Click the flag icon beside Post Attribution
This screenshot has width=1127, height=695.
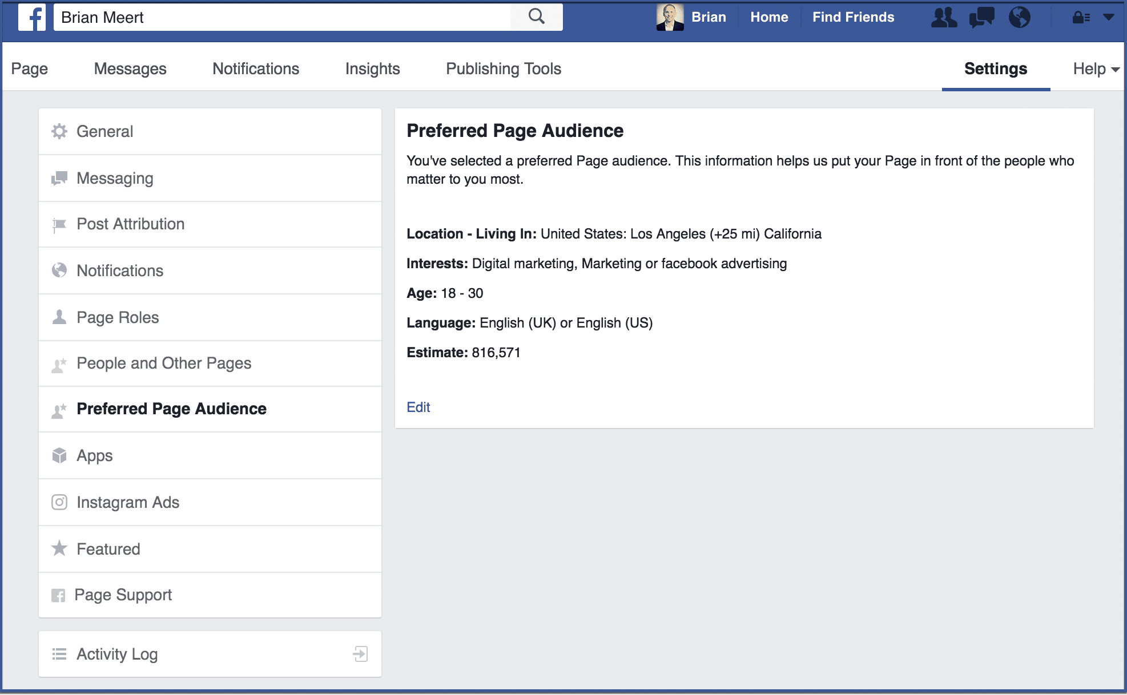coord(59,225)
